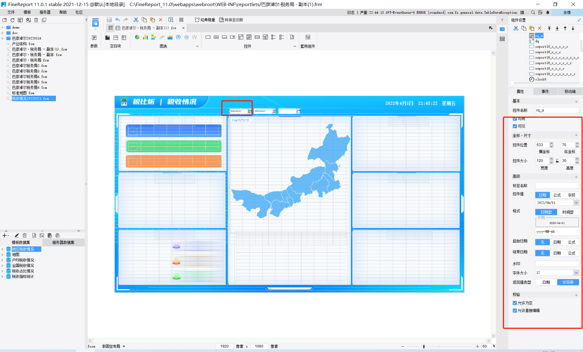This screenshot has height=352, width=583.
Task: Switch to 服务器数据集 tab
Action: click(63, 243)
